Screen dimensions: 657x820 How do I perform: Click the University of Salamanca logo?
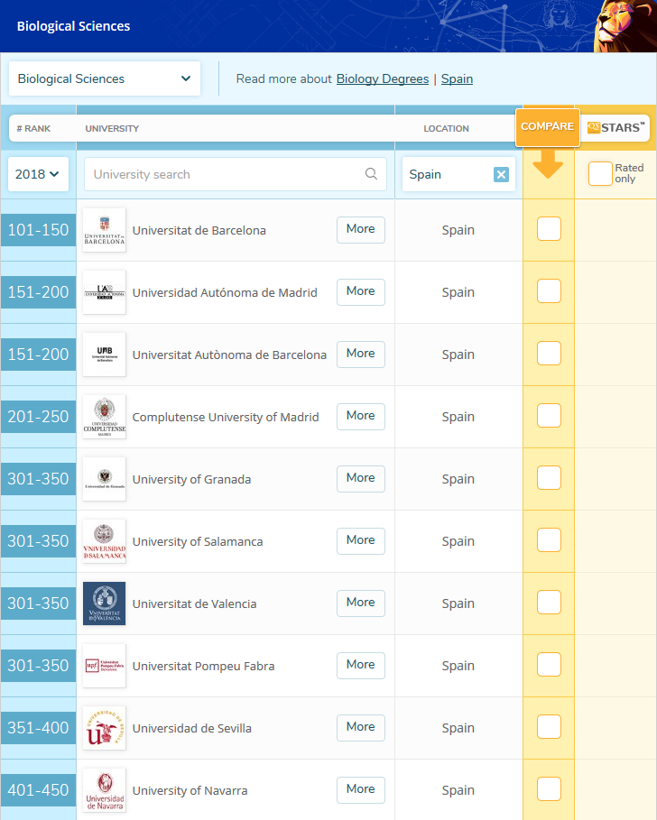click(x=104, y=541)
